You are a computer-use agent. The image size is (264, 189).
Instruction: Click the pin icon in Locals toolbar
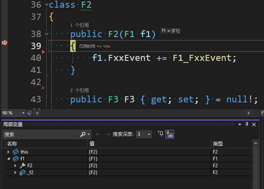tap(160, 134)
